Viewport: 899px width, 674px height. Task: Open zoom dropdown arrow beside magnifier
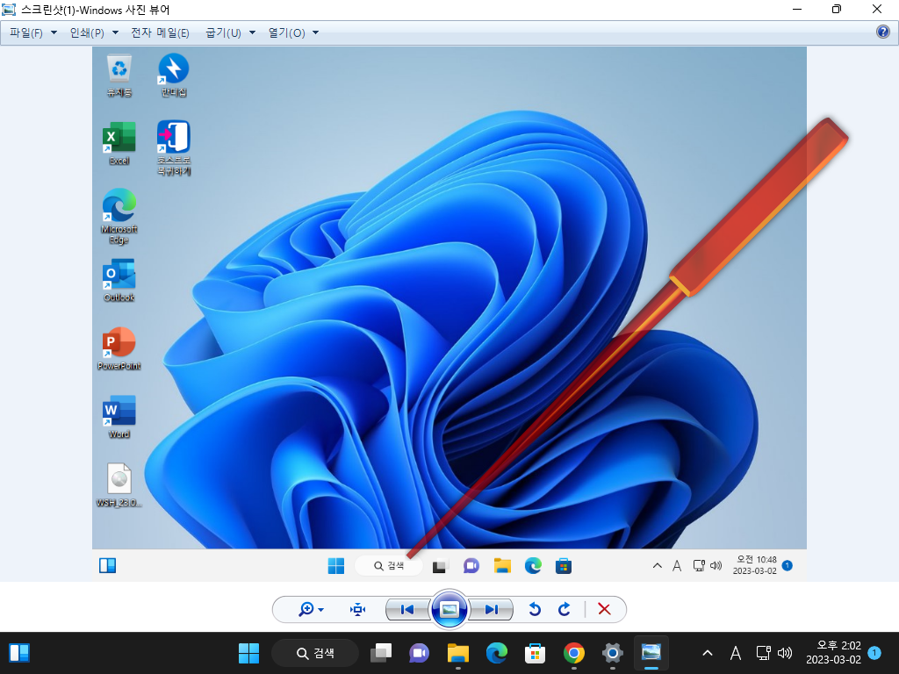[321, 610]
